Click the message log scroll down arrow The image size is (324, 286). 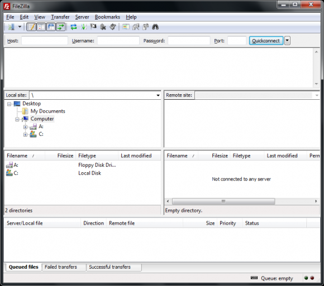[x=316, y=84]
